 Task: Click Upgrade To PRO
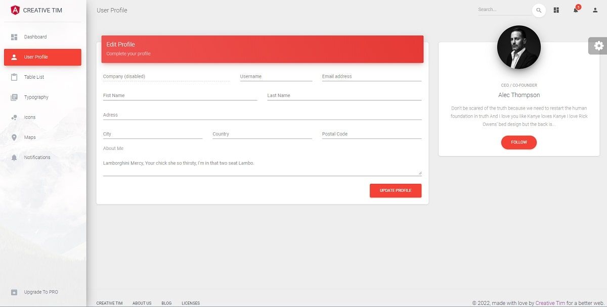tap(40, 292)
